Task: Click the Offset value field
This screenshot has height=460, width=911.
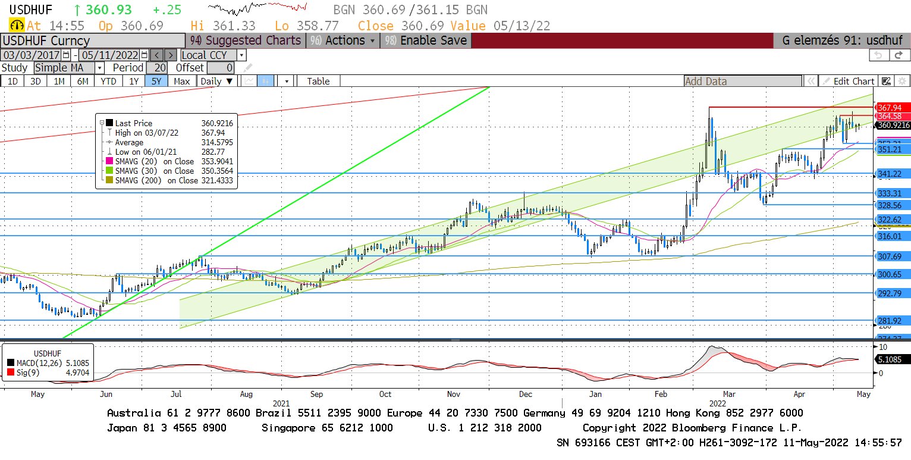Action: point(221,67)
